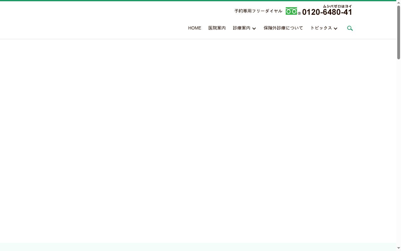This screenshot has height=251, width=401.
Task: Expand the 診療案内 dropdown chevron
Action: click(x=254, y=29)
